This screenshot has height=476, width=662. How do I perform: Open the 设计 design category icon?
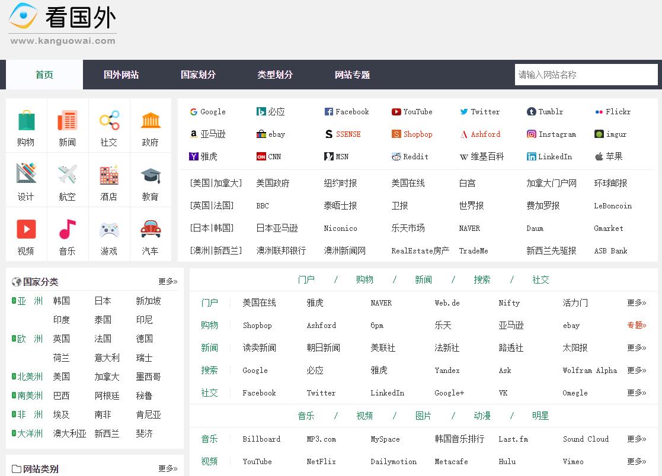click(26, 173)
